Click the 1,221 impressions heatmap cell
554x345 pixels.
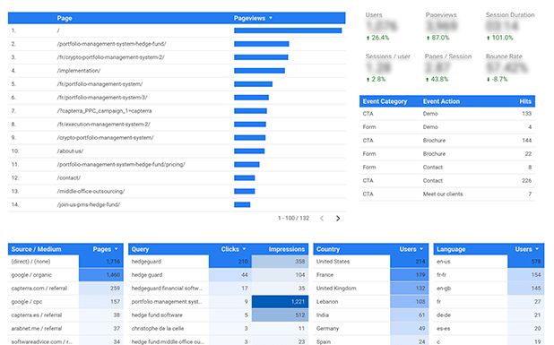[280, 302]
